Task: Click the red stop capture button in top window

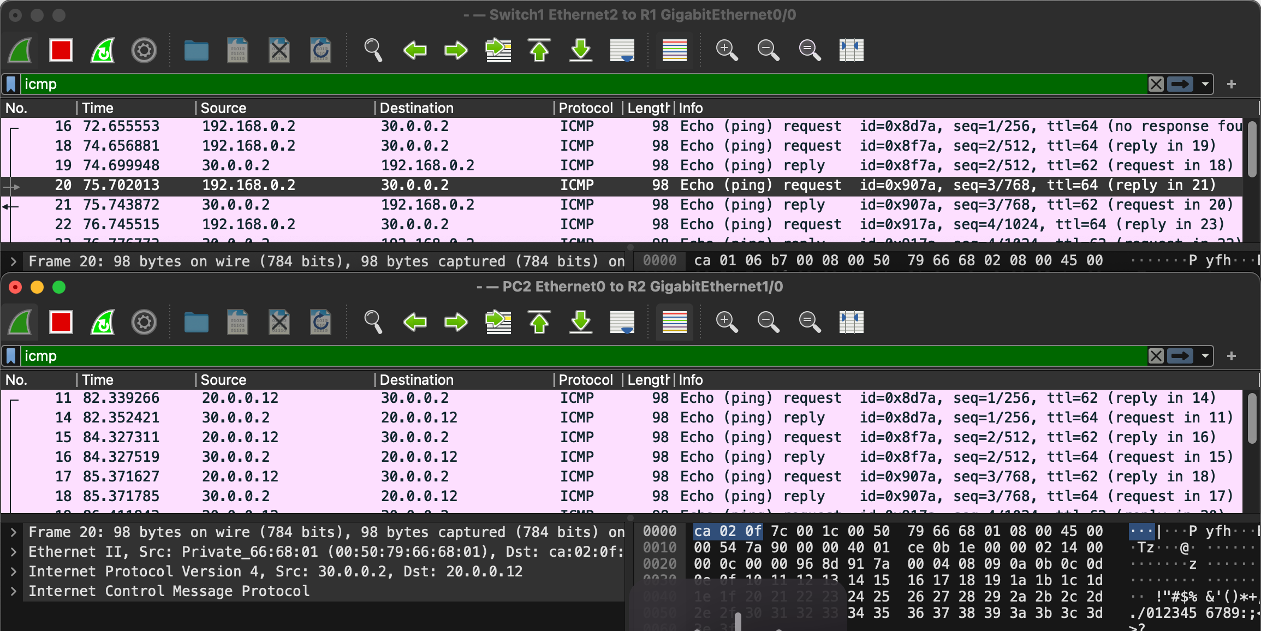Action: 61,51
